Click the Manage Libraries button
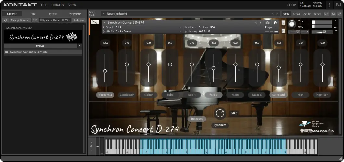 click(20, 20)
